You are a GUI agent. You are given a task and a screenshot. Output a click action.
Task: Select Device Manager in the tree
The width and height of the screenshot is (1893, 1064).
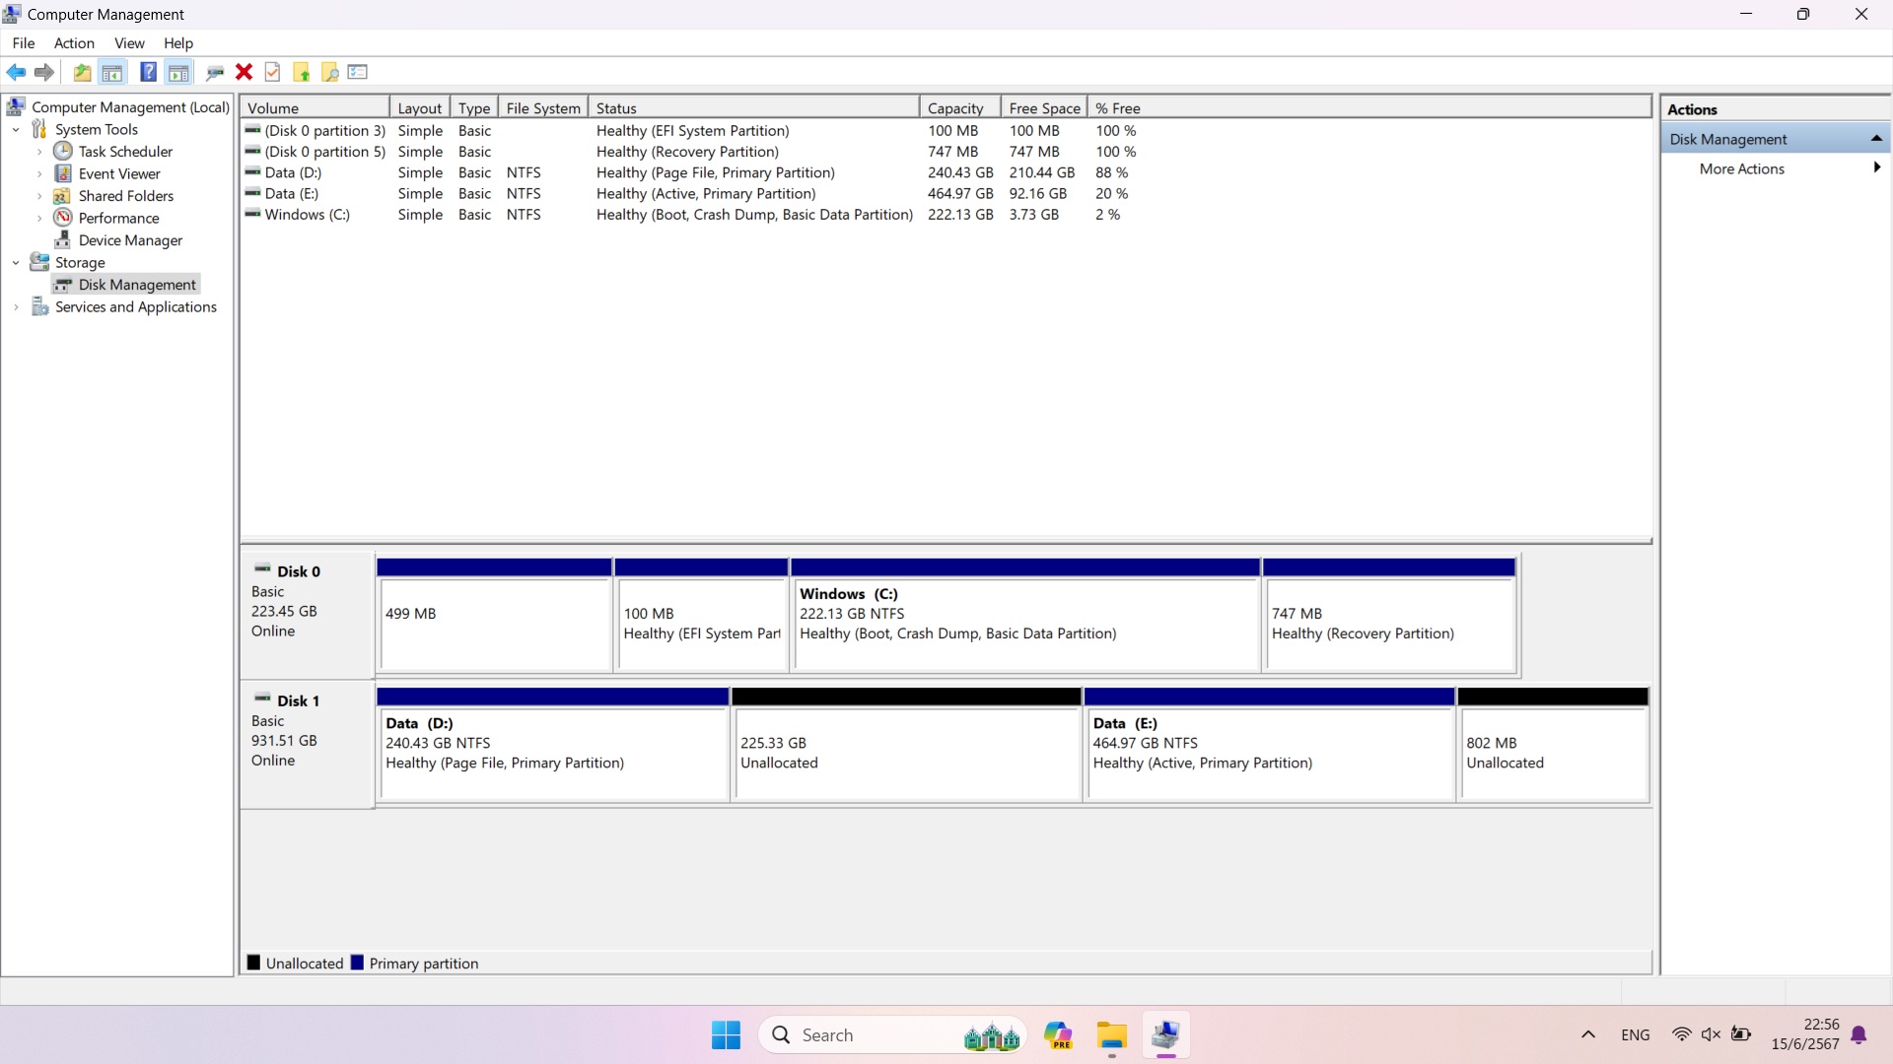[130, 240]
